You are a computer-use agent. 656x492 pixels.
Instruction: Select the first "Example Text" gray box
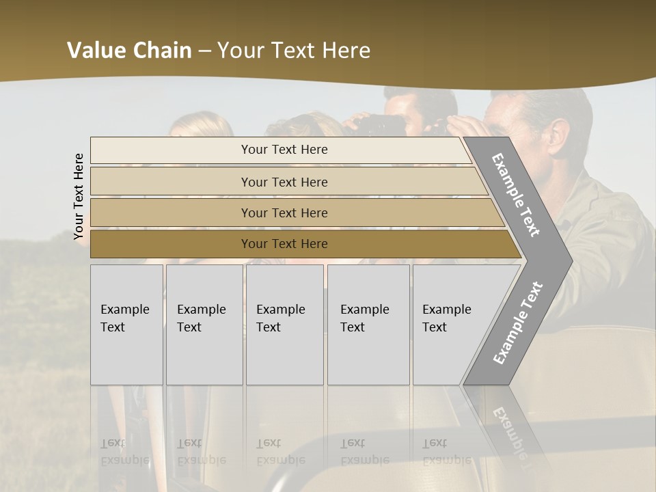126,325
